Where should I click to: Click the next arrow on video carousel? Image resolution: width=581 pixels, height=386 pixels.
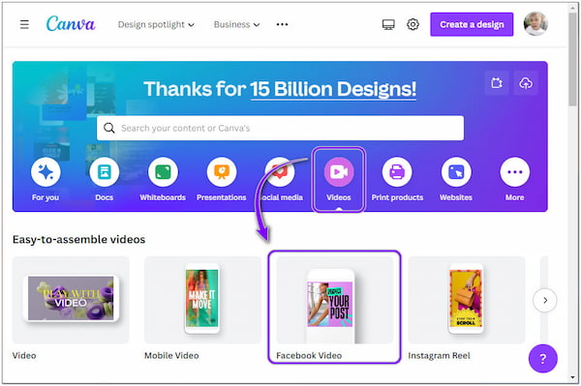(x=544, y=300)
